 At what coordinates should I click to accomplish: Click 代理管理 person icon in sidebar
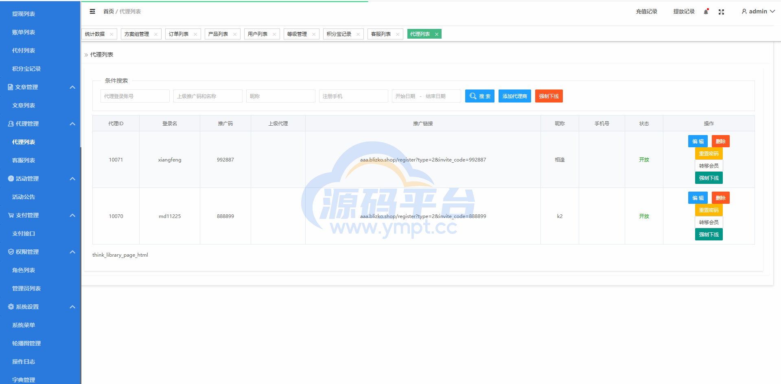11,124
